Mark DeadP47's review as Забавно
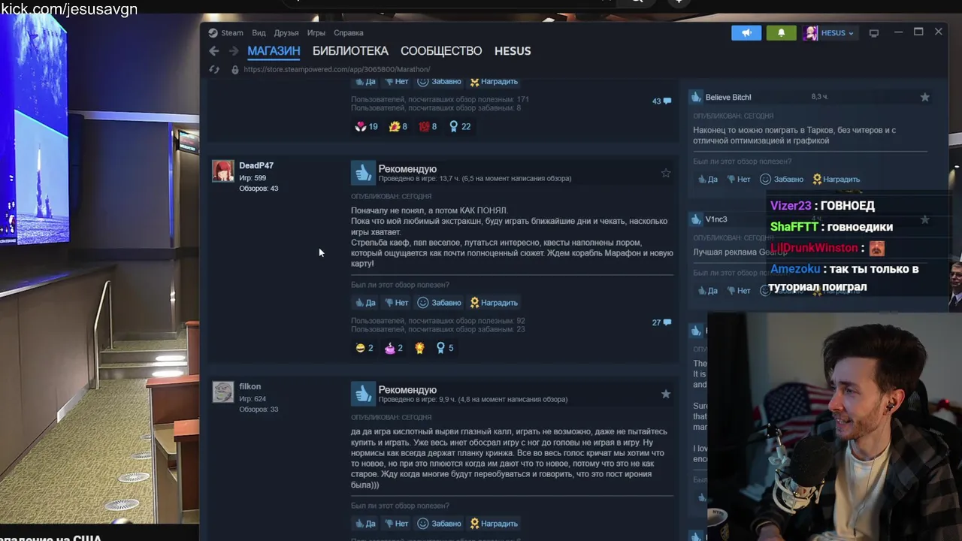Image resolution: width=962 pixels, height=541 pixels. [439, 303]
